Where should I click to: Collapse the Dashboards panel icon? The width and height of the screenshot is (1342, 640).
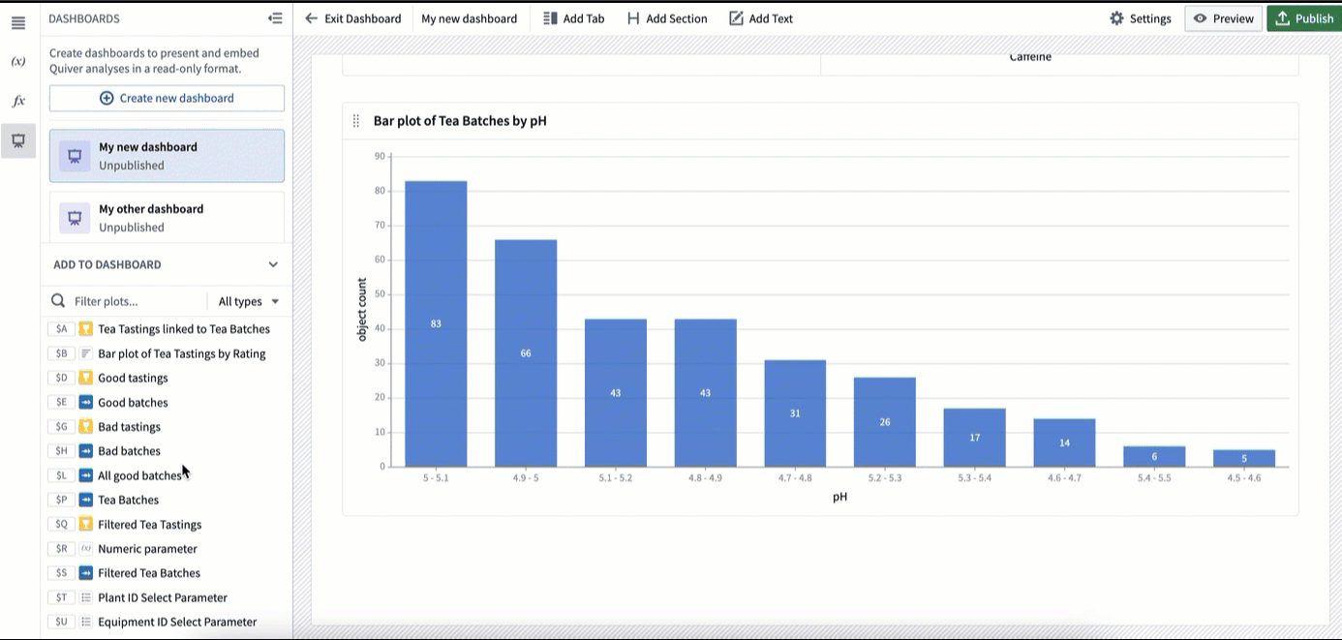click(276, 18)
